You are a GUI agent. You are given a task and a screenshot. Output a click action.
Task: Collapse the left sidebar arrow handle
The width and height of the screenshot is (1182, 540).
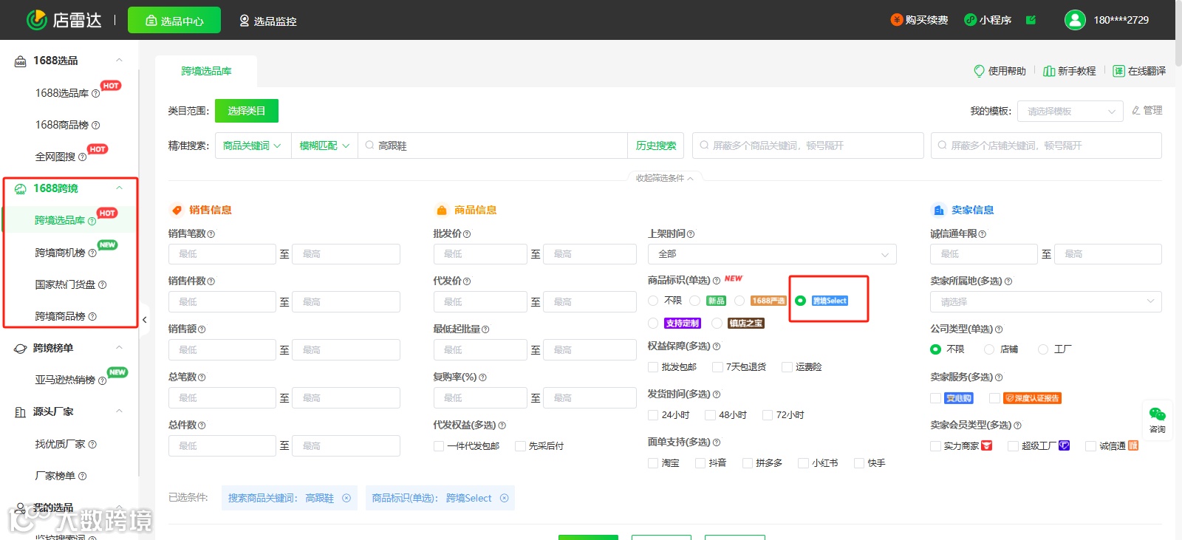[145, 320]
